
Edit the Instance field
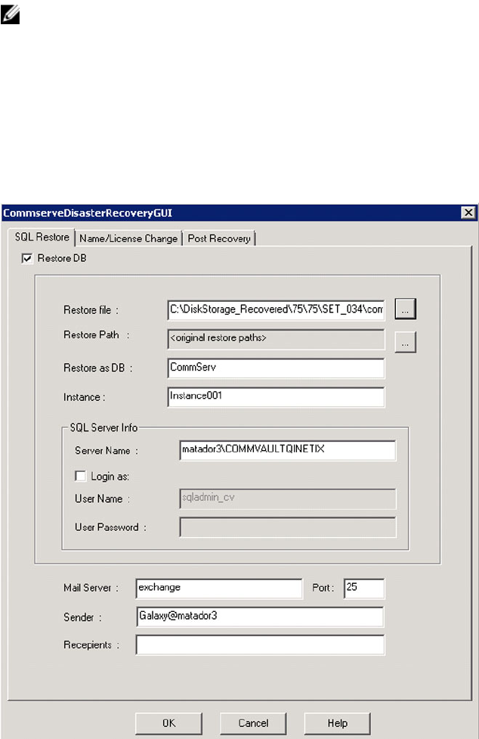pyautogui.click(x=277, y=397)
